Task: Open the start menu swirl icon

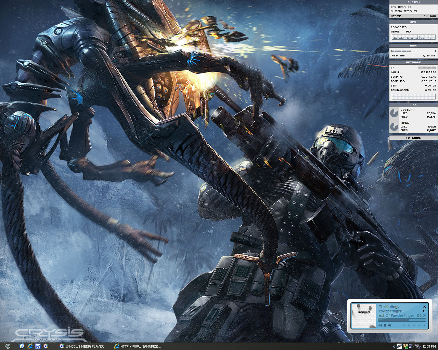Action: tap(8, 346)
